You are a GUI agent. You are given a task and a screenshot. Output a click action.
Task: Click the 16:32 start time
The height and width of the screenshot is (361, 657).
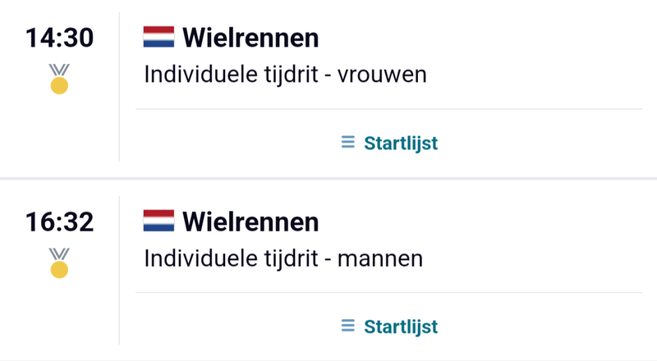pos(59,222)
